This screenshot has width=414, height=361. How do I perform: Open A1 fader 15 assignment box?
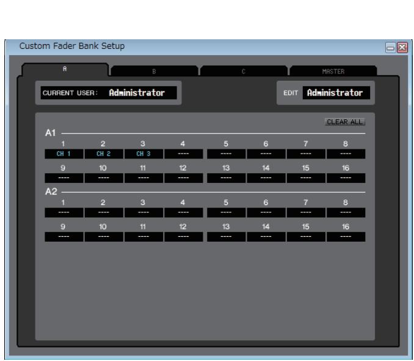coord(306,178)
